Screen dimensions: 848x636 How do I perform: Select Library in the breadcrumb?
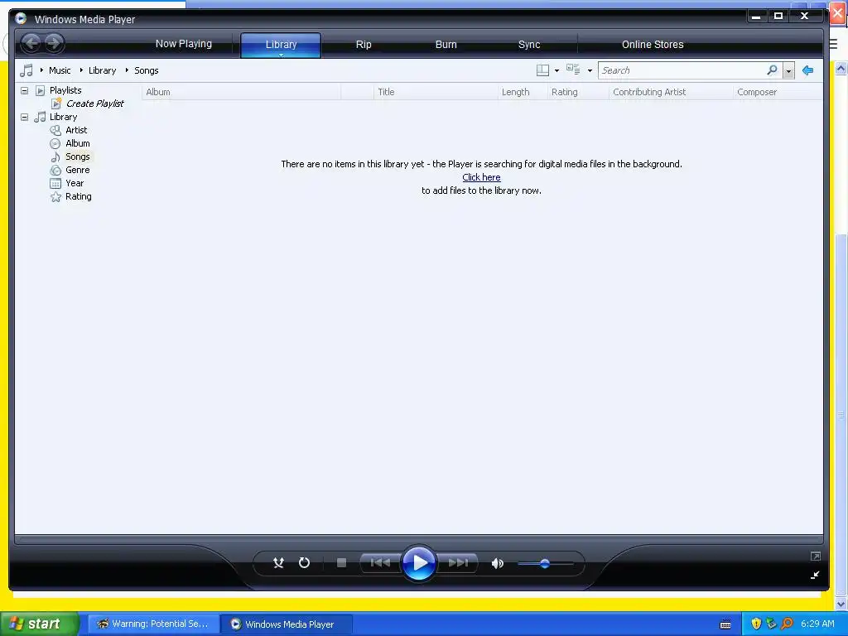pyautogui.click(x=102, y=70)
